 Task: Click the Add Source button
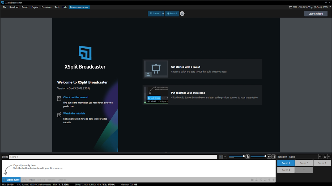(x=11, y=180)
